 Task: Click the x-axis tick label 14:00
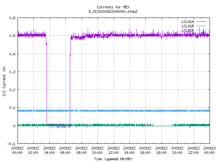point(129,153)
